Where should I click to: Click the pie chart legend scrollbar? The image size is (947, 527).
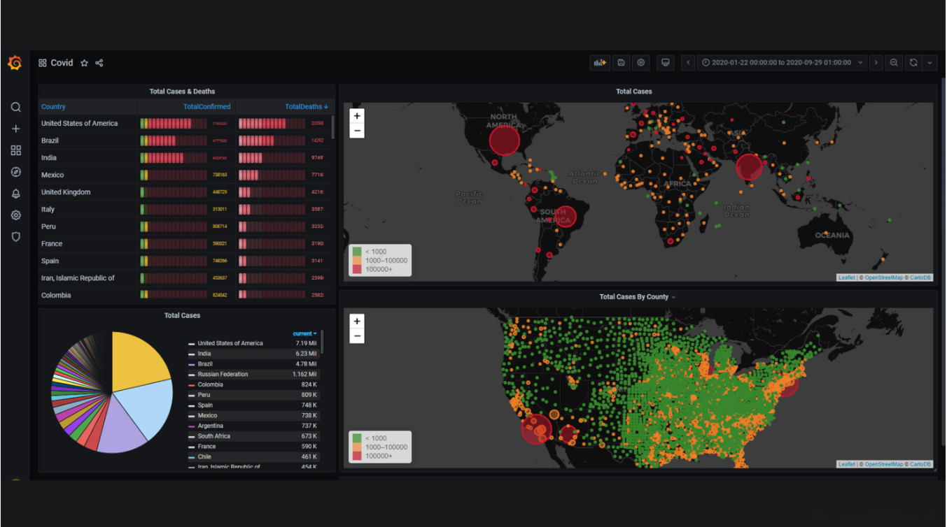[x=322, y=342]
